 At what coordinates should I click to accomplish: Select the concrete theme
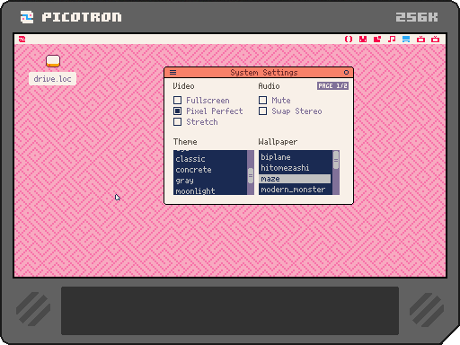coord(210,170)
